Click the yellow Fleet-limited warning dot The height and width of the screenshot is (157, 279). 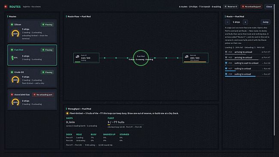pos(67,113)
